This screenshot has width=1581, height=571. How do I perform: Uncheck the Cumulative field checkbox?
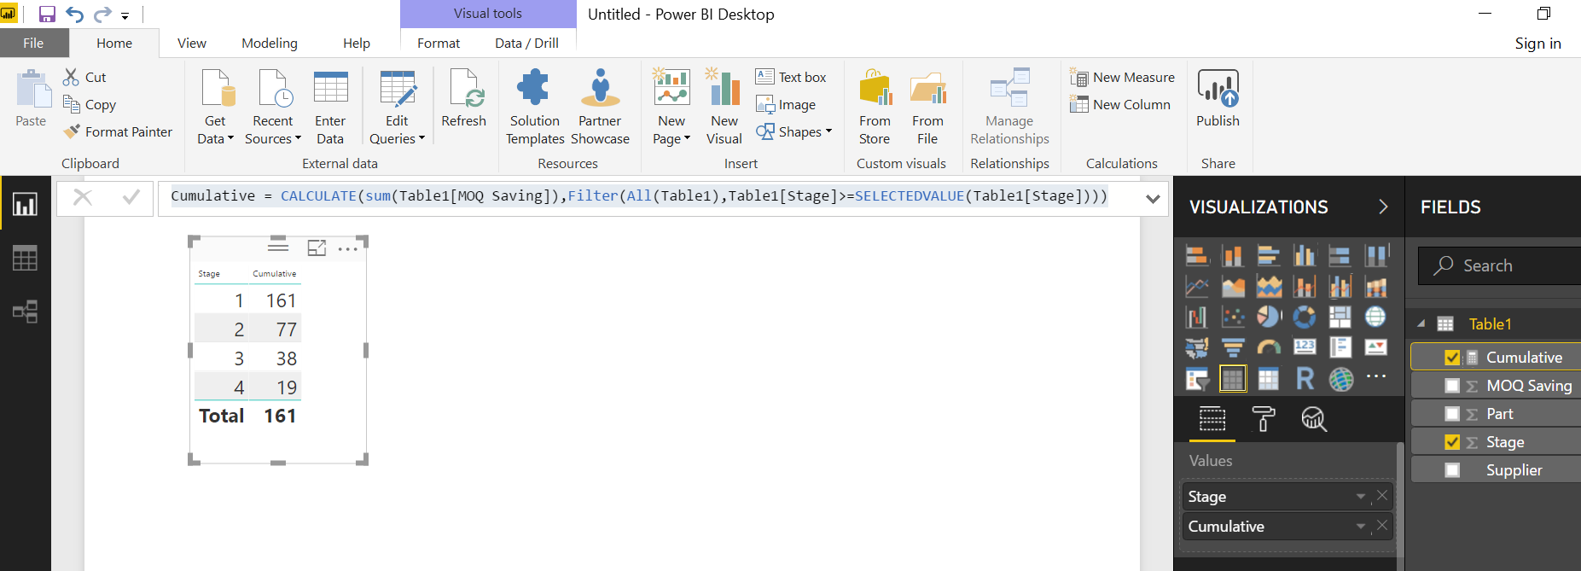point(1452,358)
